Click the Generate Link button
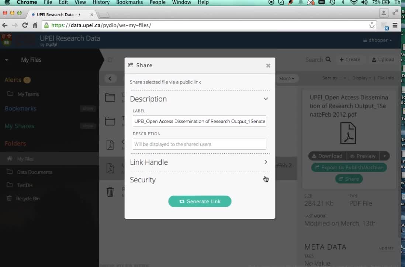Image resolution: width=405 pixels, height=267 pixels. click(x=200, y=201)
